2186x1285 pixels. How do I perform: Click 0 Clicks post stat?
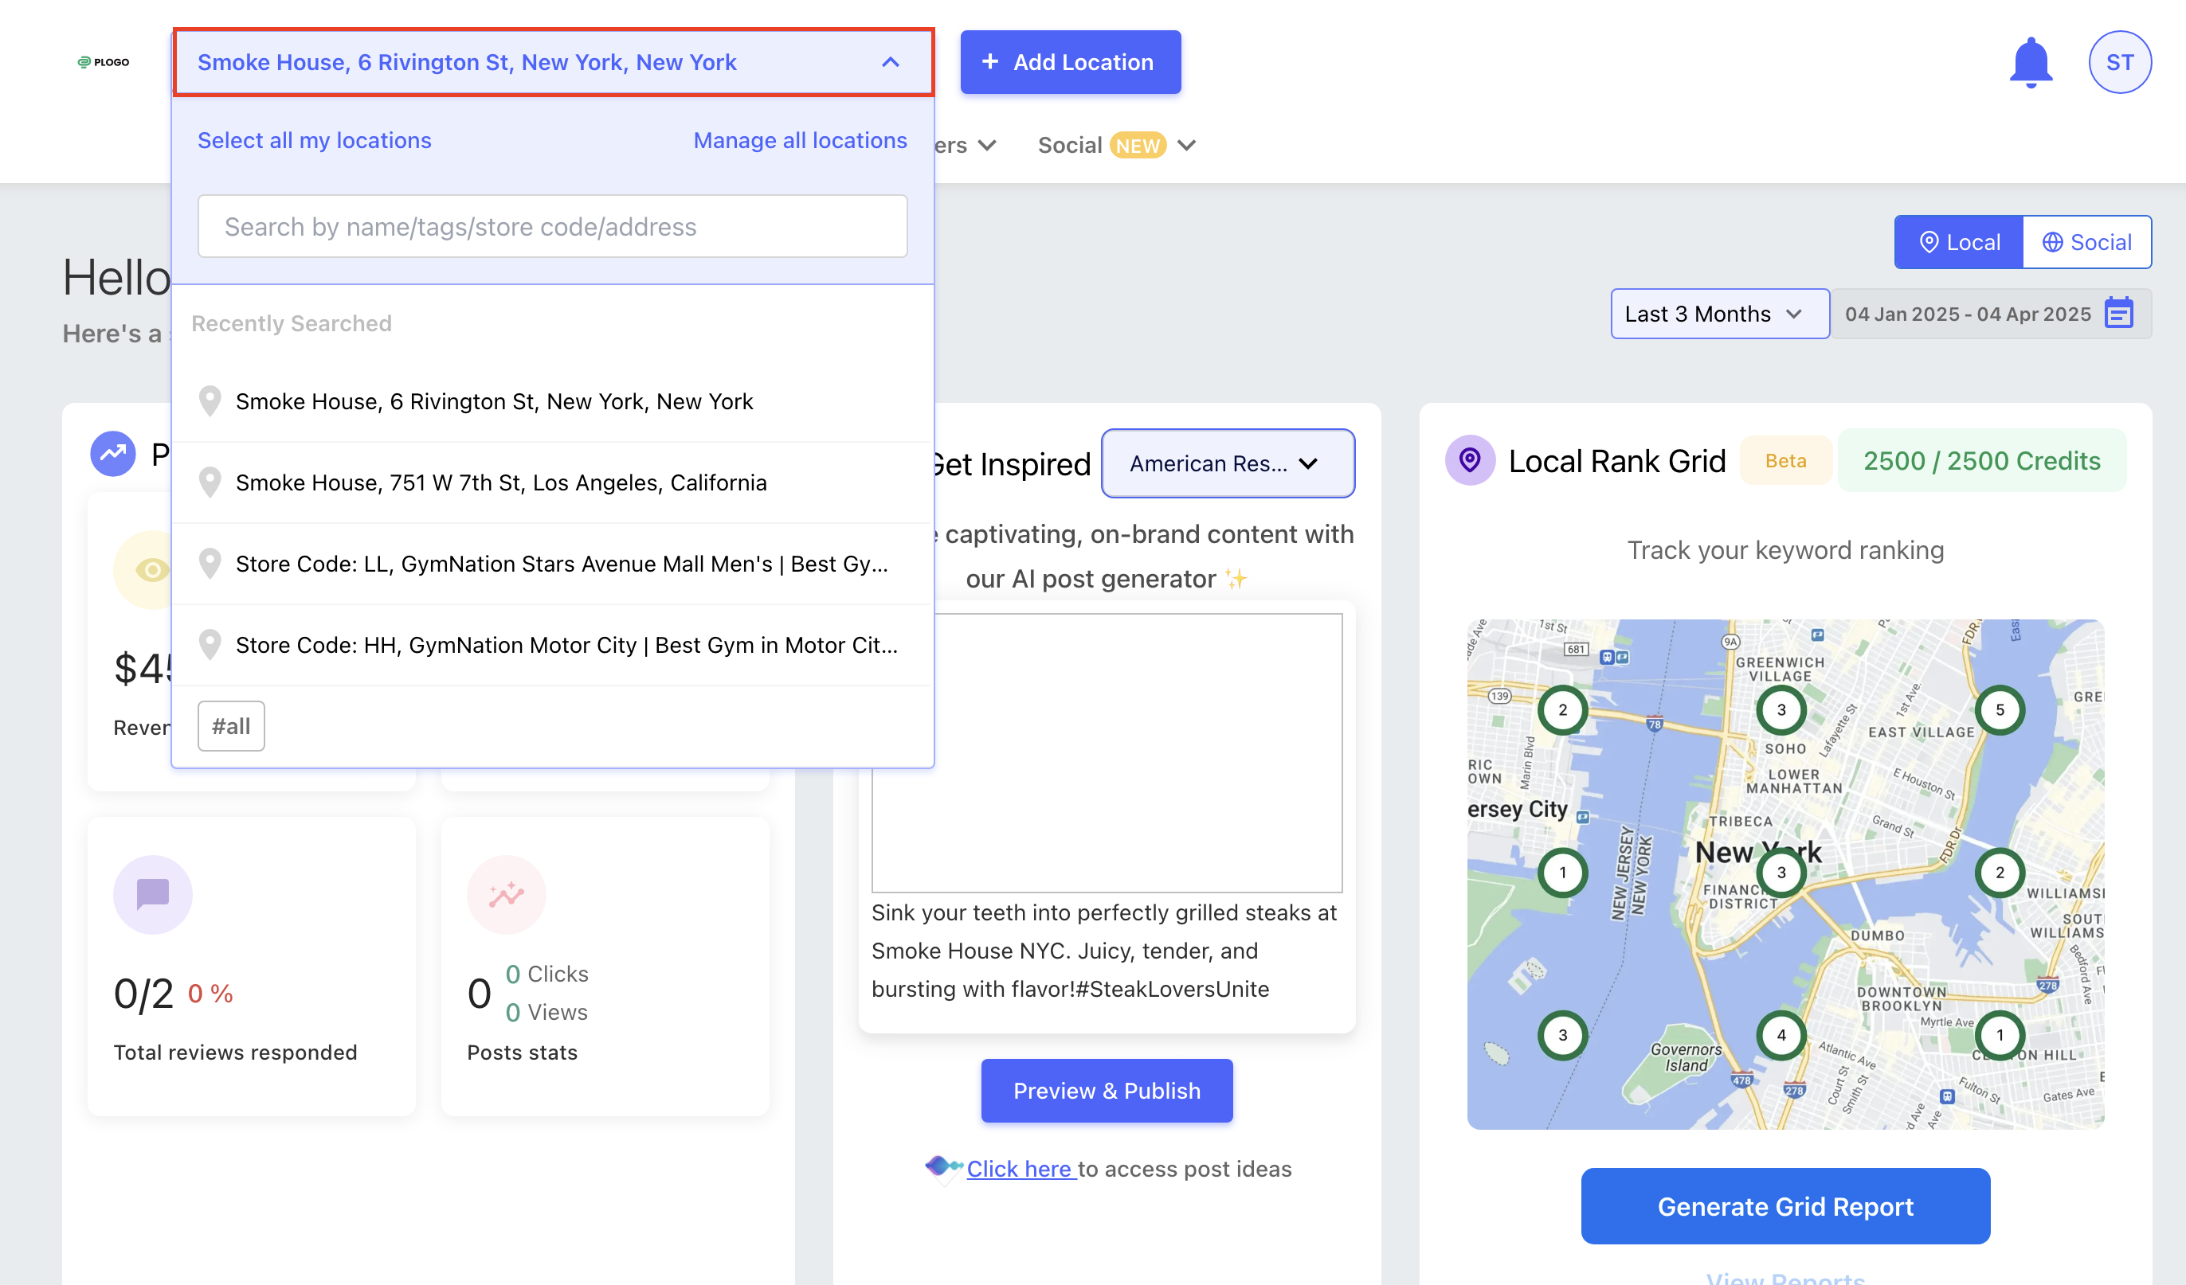[x=546, y=974]
